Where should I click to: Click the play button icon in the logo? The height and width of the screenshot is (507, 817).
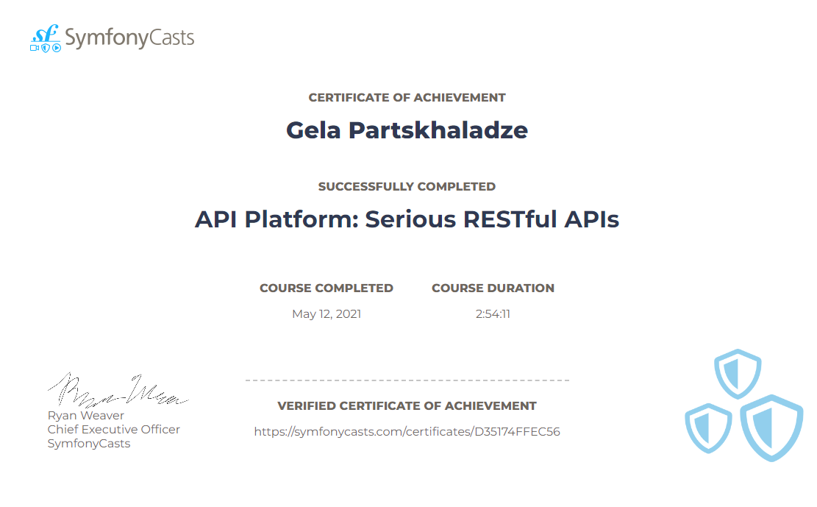click(57, 47)
